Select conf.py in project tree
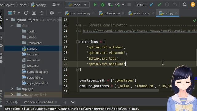This screenshot has height=111, width=197. pos(32,49)
